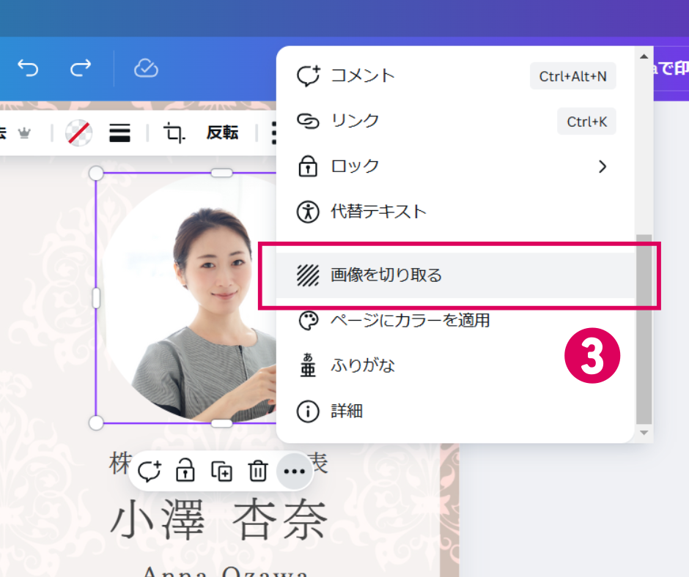
Task: Click the cloud save status icon
Action: (x=146, y=68)
